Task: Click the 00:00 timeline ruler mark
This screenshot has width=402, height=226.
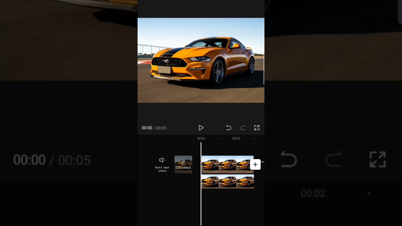Action: point(201,138)
